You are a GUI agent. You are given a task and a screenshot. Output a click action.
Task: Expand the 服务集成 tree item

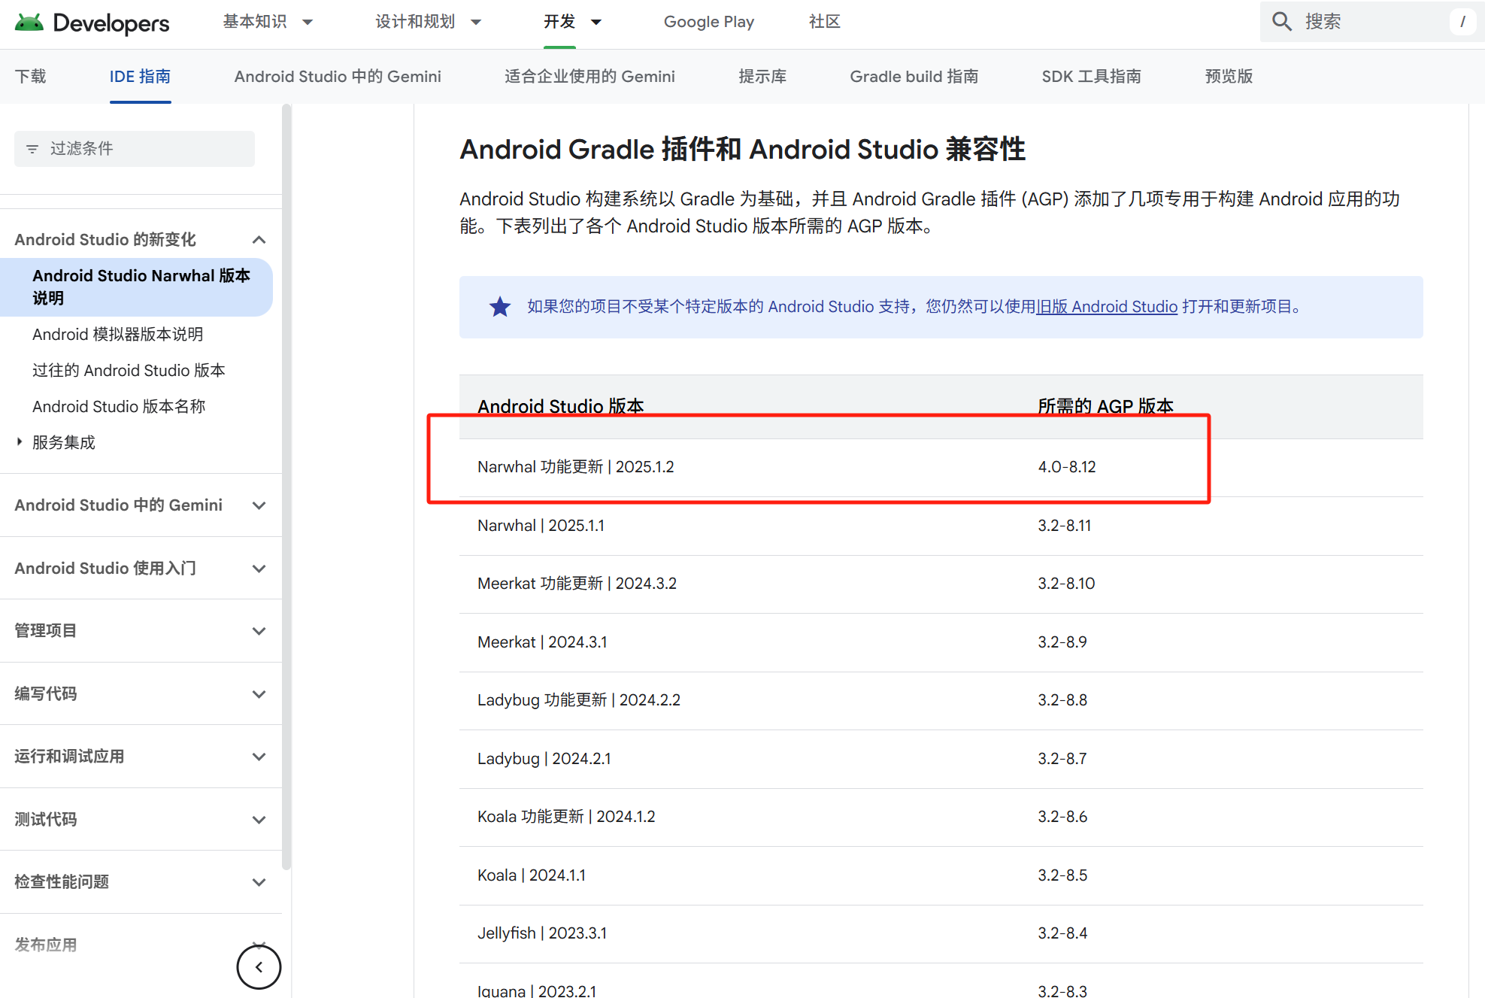pos(20,442)
